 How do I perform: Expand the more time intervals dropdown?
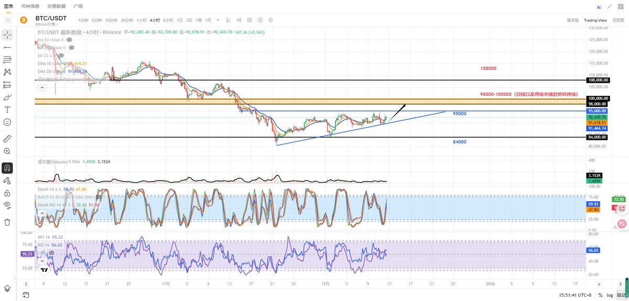(218, 20)
